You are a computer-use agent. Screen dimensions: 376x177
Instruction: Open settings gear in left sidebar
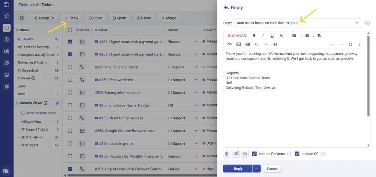point(7,87)
